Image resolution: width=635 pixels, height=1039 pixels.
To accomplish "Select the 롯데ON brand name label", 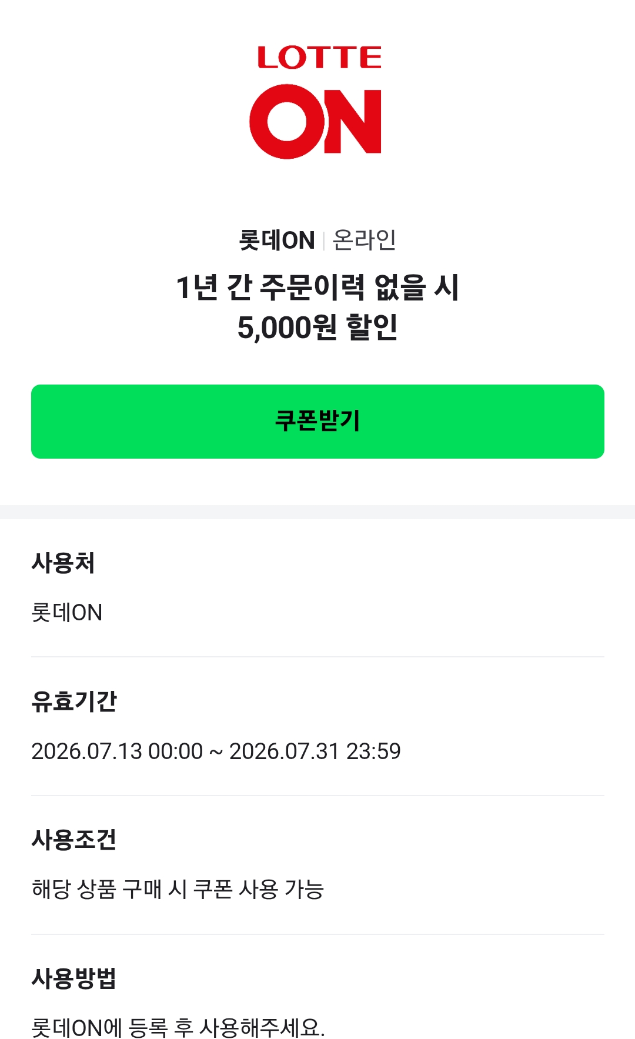I will point(277,240).
